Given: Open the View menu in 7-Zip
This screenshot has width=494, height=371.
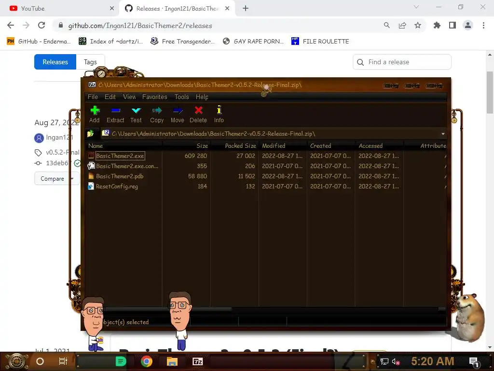Looking at the screenshot, I should pyautogui.click(x=129, y=97).
